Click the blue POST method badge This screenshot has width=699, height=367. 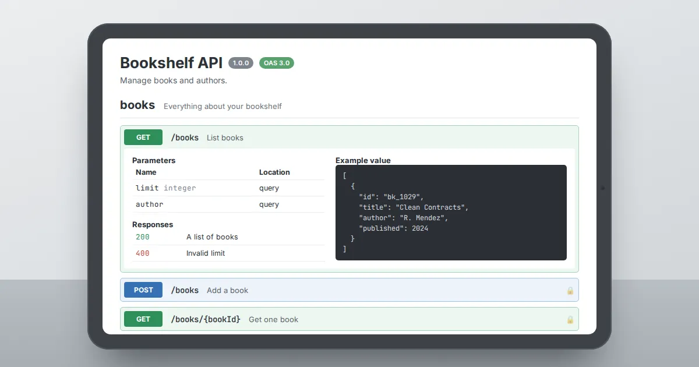[143, 290]
